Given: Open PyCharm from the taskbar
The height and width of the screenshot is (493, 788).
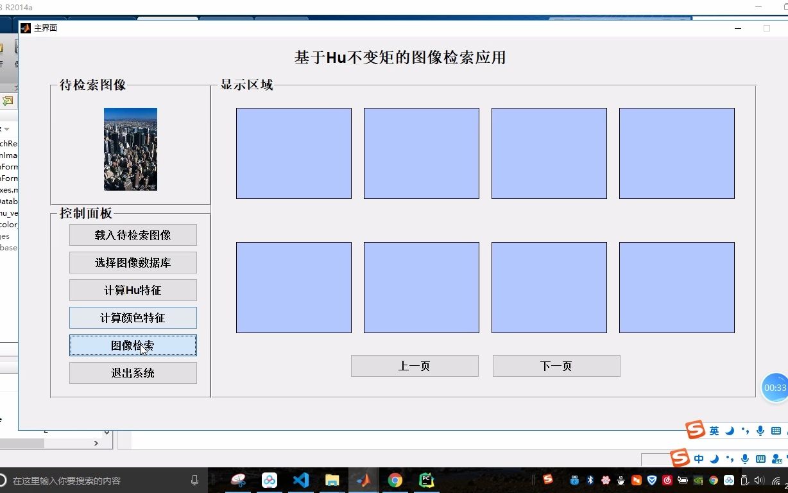Looking at the screenshot, I should coord(426,480).
